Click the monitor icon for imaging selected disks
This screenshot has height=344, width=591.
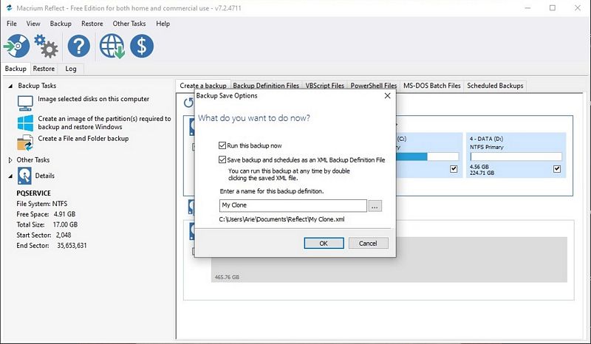tap(25, 103)
